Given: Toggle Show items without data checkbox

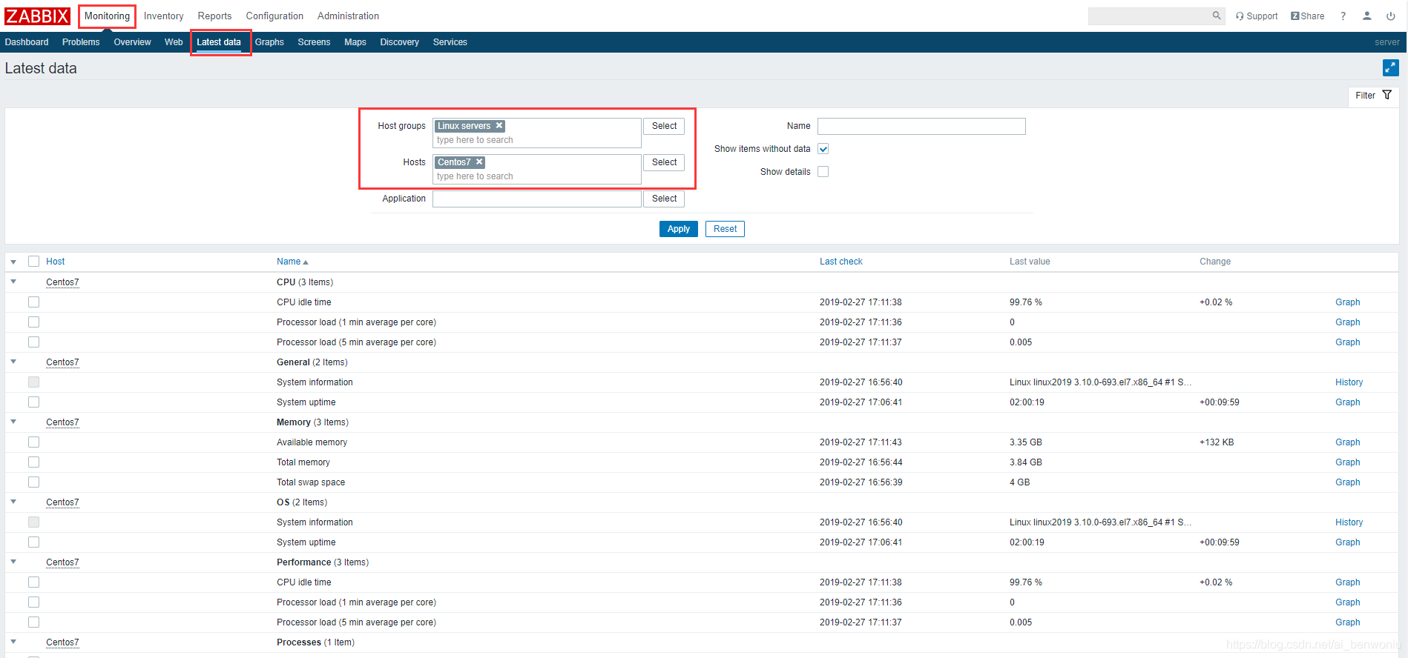Looking at the screenshot, I should [x=823, y=149].
